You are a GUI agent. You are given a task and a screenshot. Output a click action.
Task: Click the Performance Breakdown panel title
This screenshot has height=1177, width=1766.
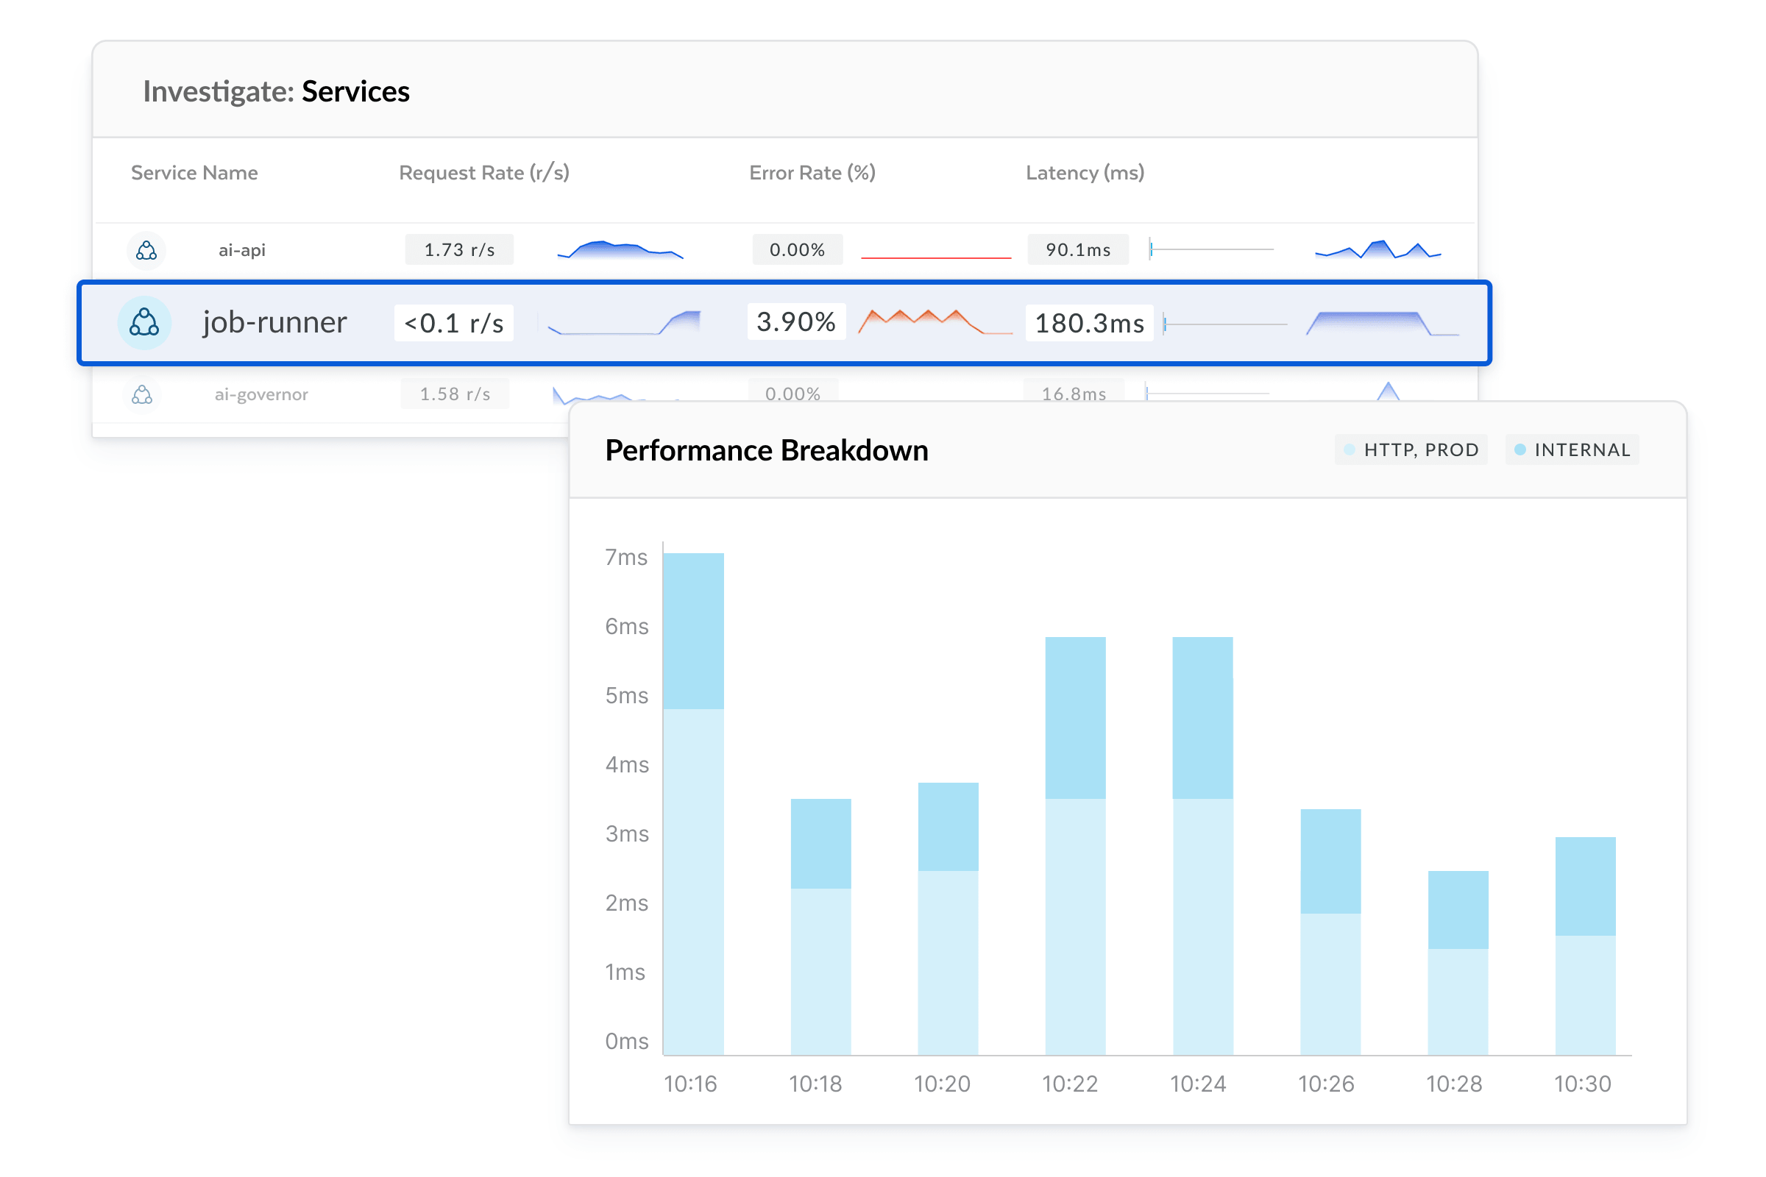point(767,450)
